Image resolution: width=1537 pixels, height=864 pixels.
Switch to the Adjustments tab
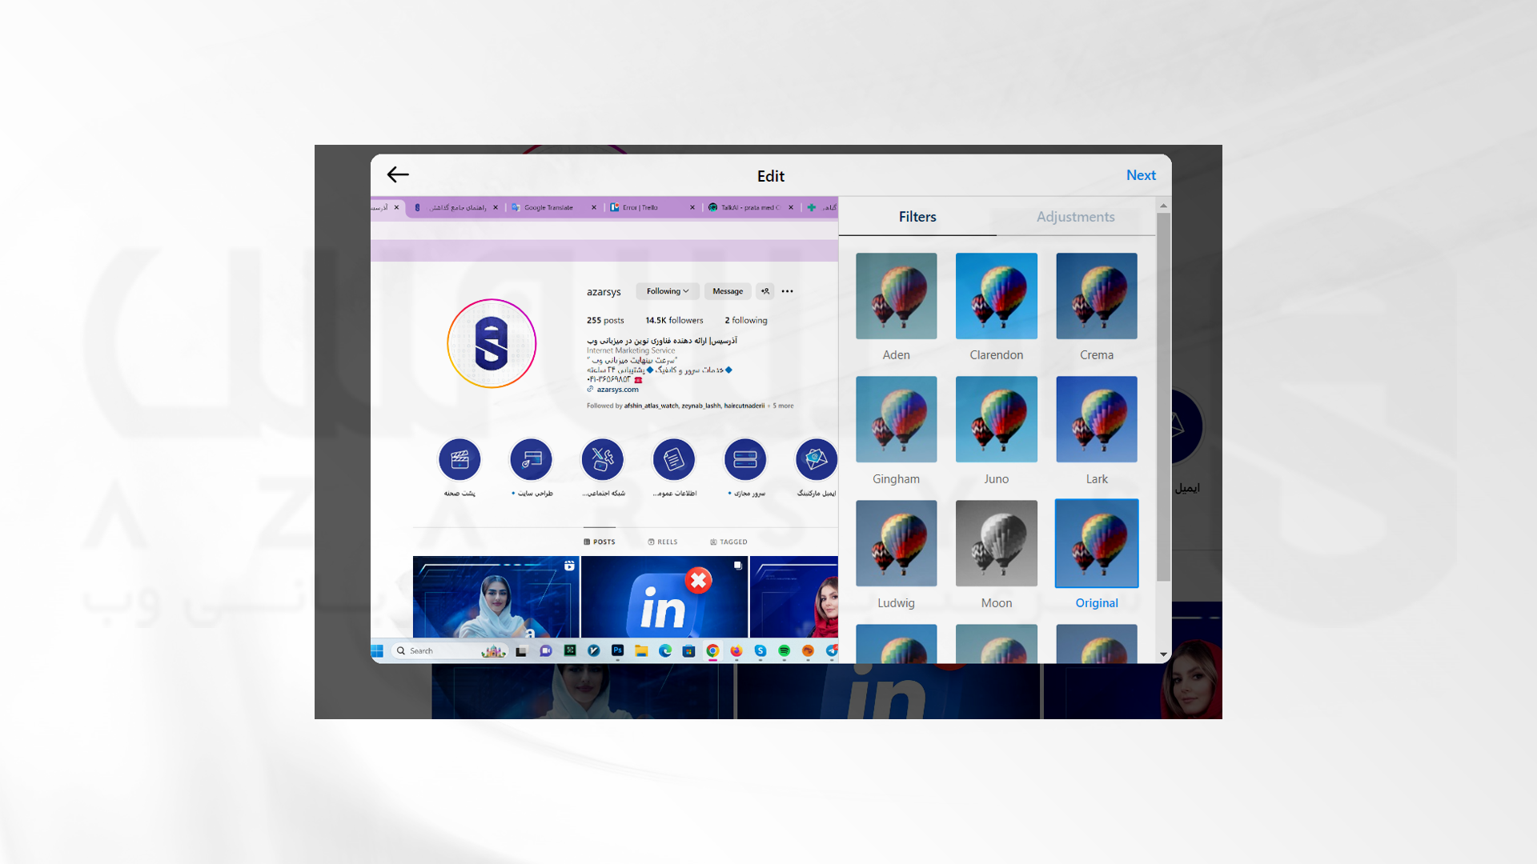[x=1076, y=218]
